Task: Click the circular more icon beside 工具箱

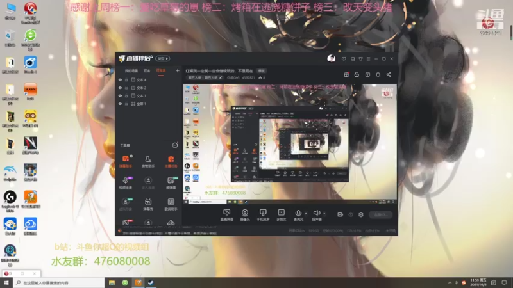Action: (x=175, y=145)
